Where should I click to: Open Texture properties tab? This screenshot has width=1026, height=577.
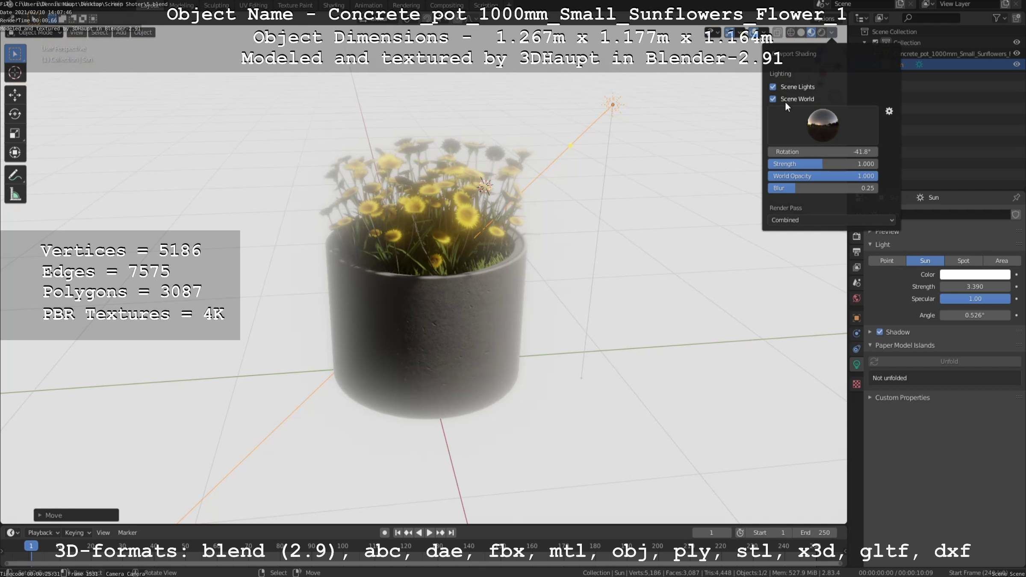[856, 384]
